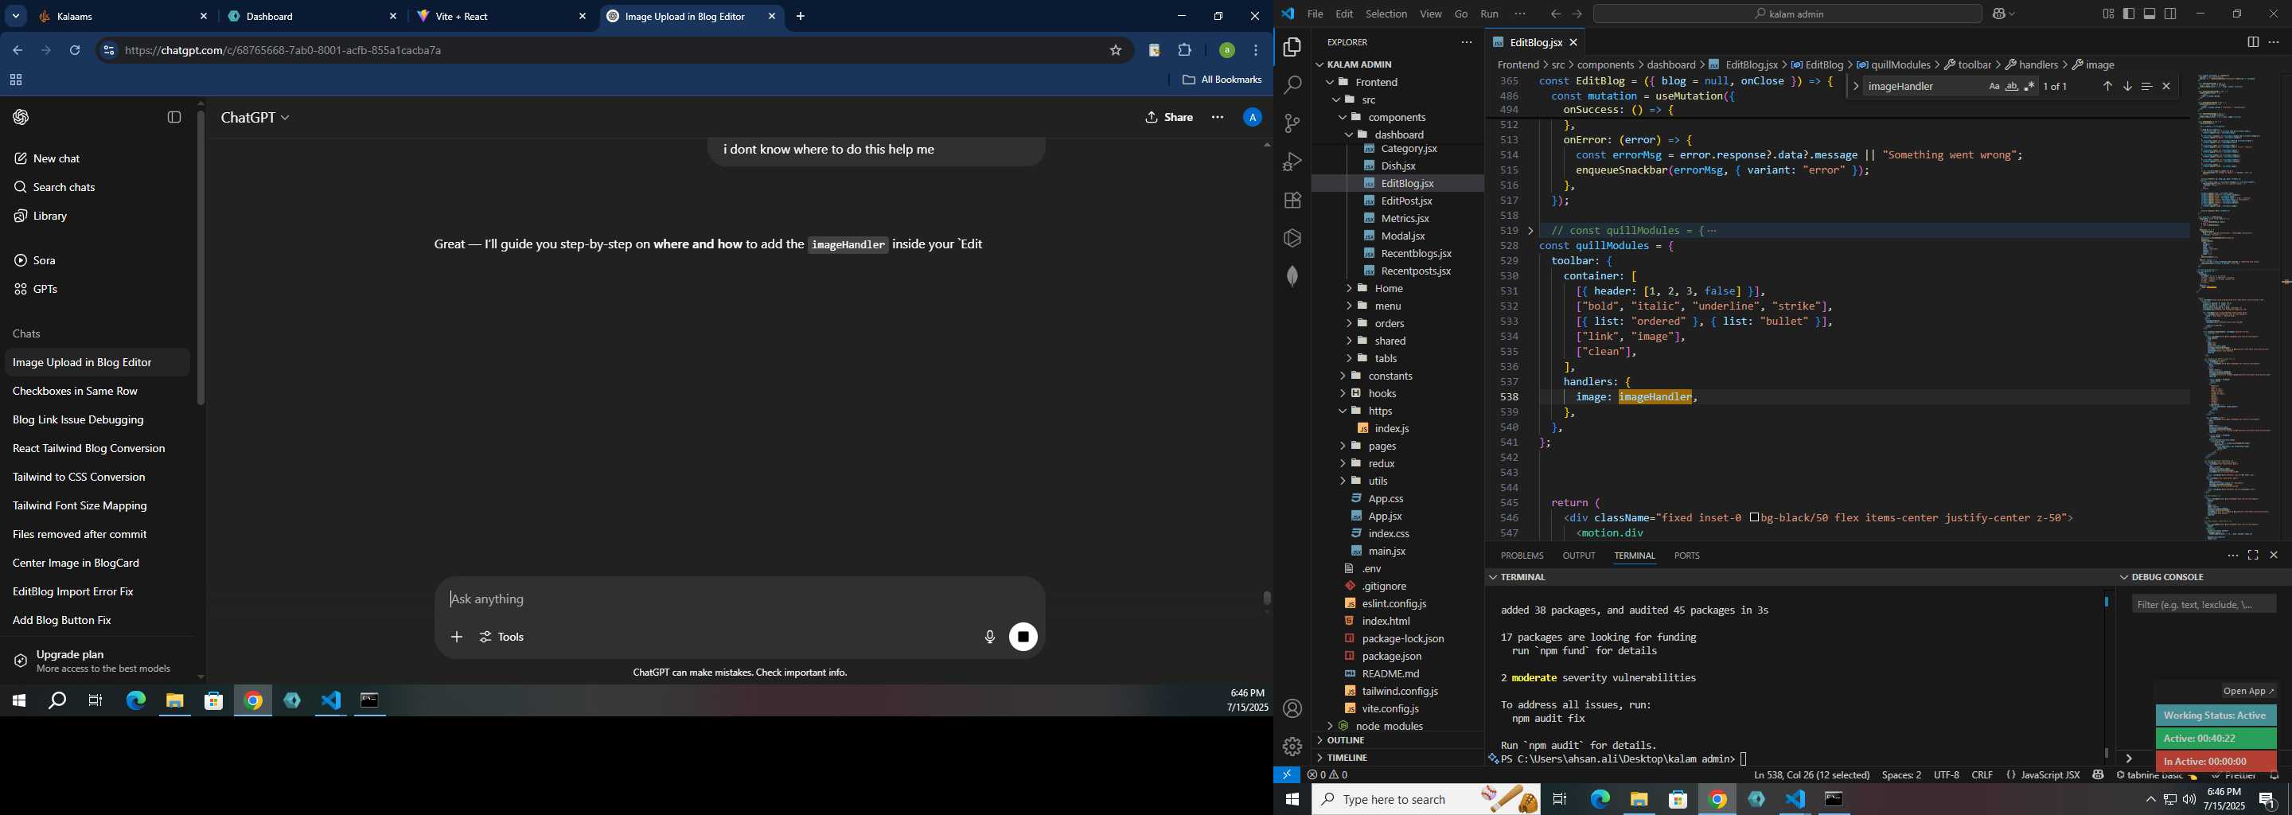Click the plus attach button in ChatGPT composer
Viewport: 2292px width, 815px height.
(x=457, y=637)
